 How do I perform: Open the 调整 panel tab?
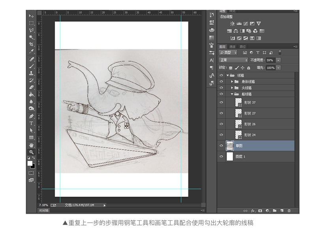tap(222, 11)
